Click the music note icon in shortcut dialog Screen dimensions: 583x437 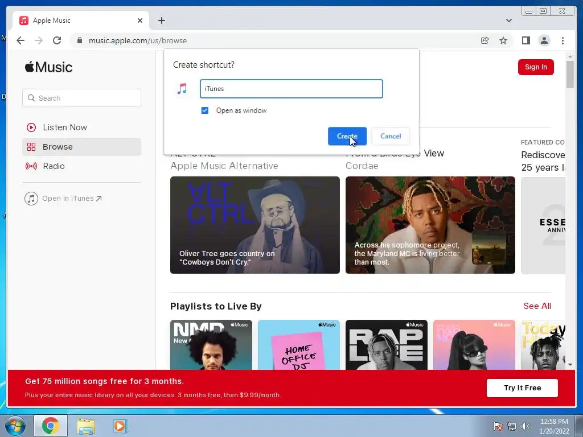point(182,89)
